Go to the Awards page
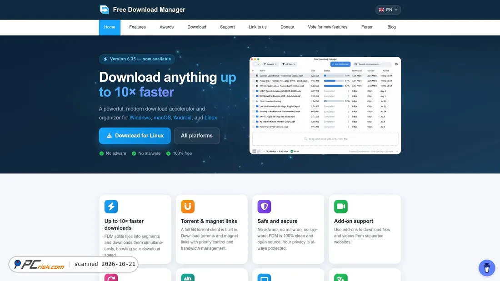This screenshot has width=500, height=281. pos(166,27)
